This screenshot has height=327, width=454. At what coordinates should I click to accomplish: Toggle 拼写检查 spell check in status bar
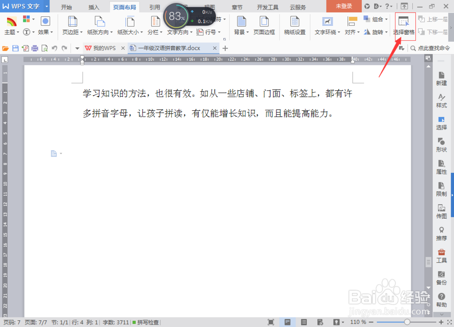pos(146,322)
